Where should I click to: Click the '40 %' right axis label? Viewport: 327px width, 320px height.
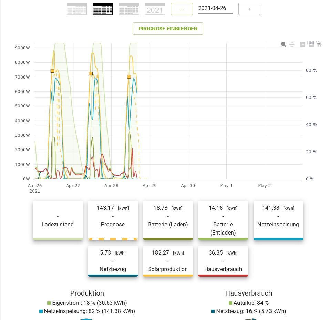[x=311, y=125]
